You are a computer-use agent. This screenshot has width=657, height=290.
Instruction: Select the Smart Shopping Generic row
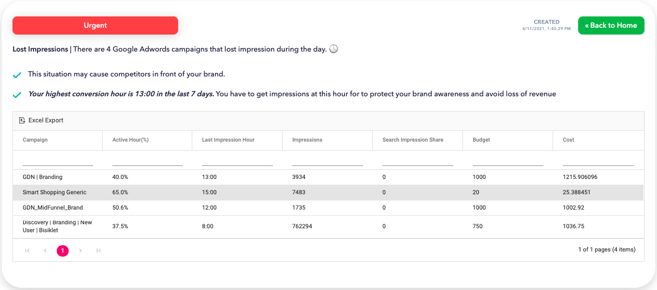pyautogui.click(x=54, y=193)
